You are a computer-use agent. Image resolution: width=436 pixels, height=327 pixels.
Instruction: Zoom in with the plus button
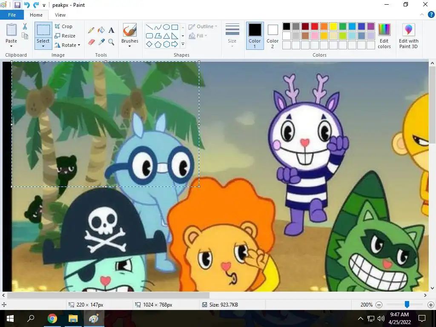tap(431, 305)
